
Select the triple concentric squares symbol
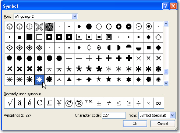click(109, 37)
